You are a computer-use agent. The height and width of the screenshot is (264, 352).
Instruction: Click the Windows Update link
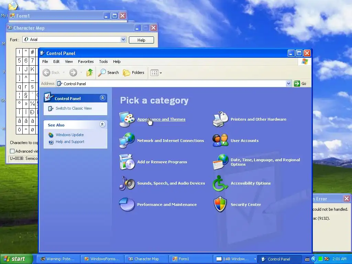coord(69,135)
